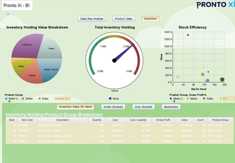This screenshot has height=163, width=235.
Task: Click Metal C.. dot in Gross Profit legend
Action: 171,98
